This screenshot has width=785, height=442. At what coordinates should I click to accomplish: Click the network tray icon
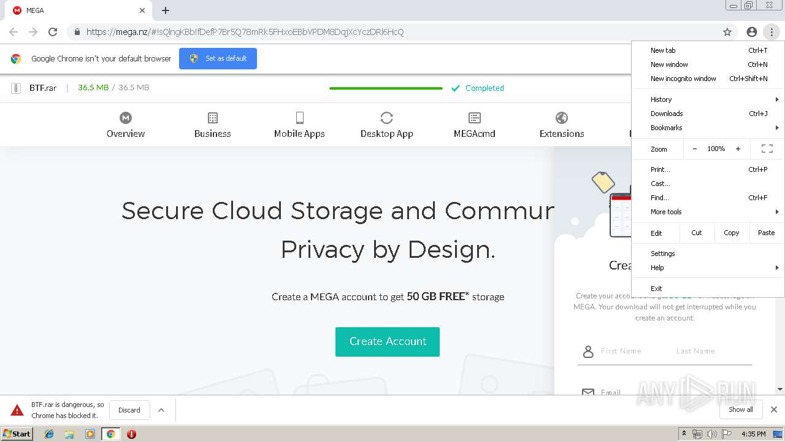click(x=697, y=434)
